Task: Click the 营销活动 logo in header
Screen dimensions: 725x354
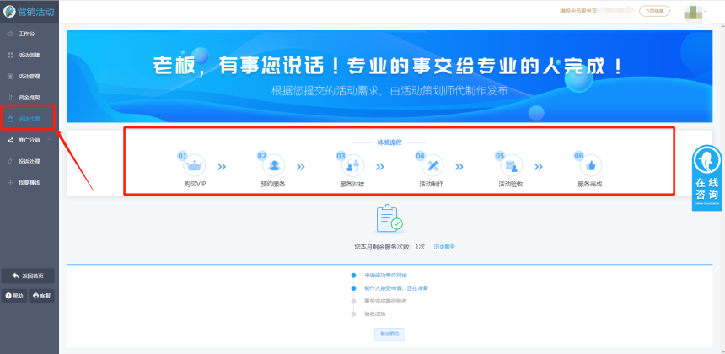Action: click(x=30, y=11)
